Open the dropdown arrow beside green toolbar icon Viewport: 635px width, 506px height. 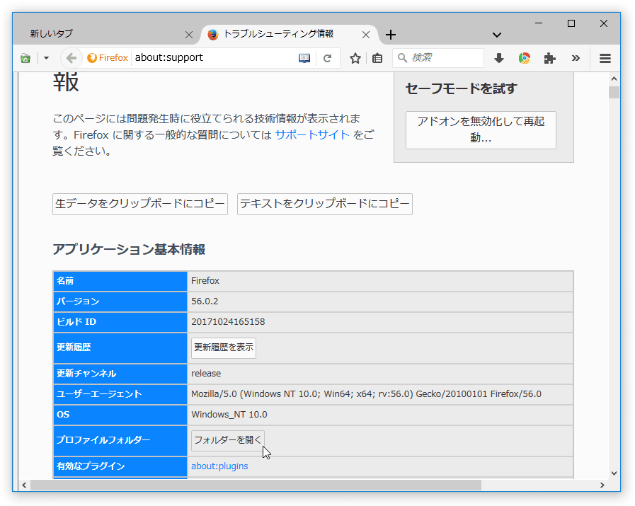coord(46,58)
